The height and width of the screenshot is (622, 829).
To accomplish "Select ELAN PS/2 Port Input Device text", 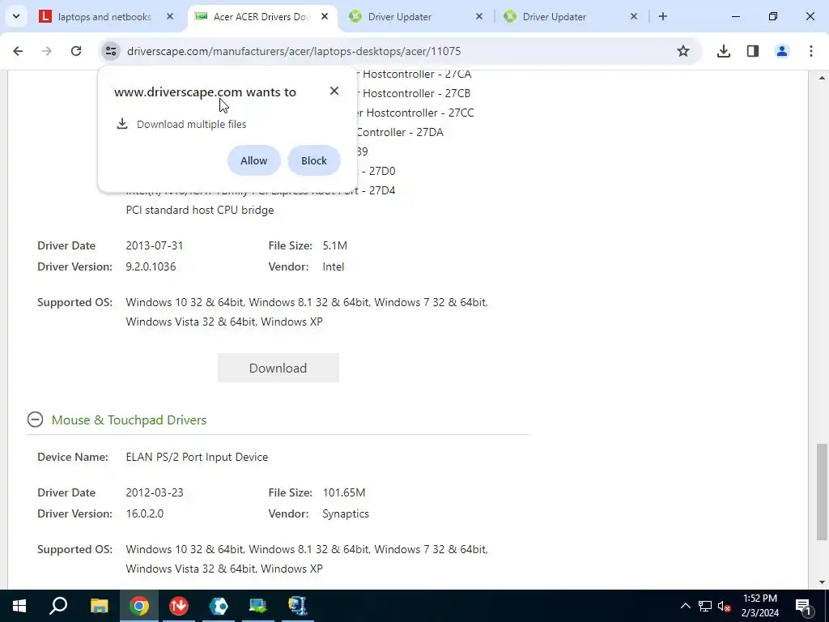I will [197, 457].
